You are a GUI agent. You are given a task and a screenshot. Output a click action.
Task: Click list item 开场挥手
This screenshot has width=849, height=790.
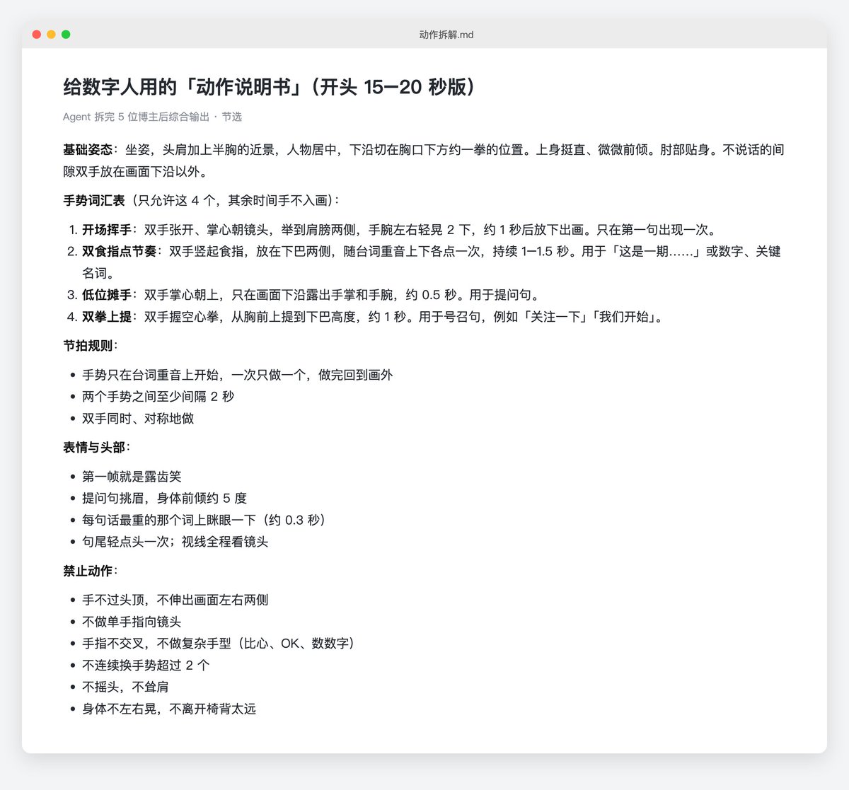click(401, 230)
